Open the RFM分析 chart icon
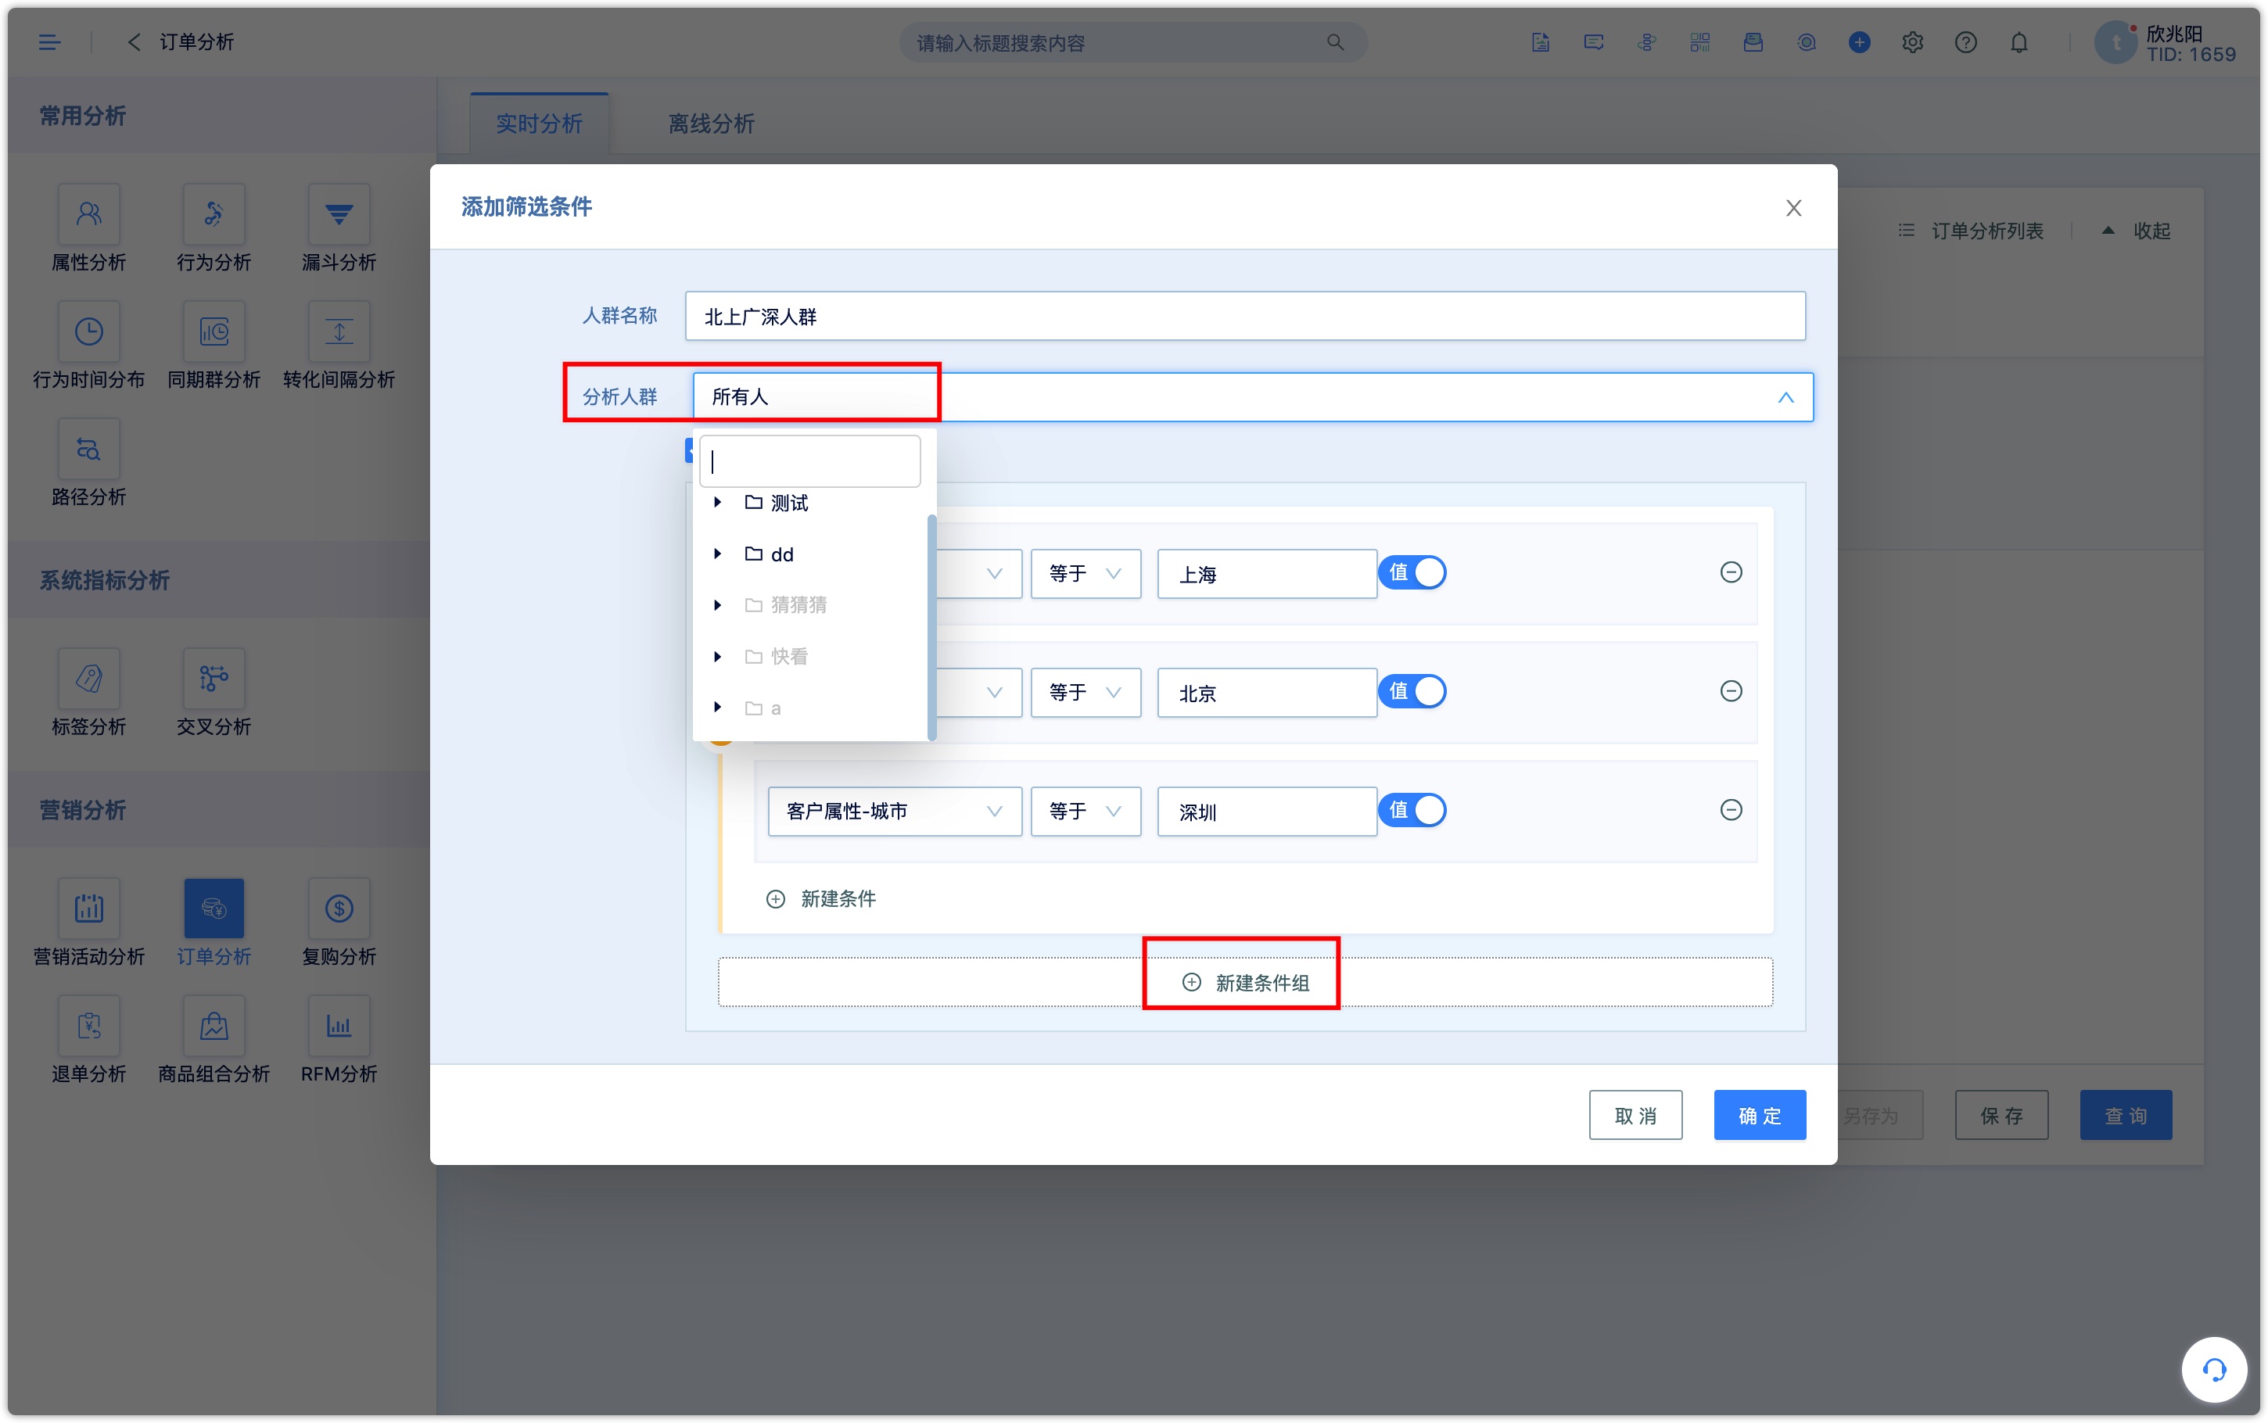 tap(339, 1026)
